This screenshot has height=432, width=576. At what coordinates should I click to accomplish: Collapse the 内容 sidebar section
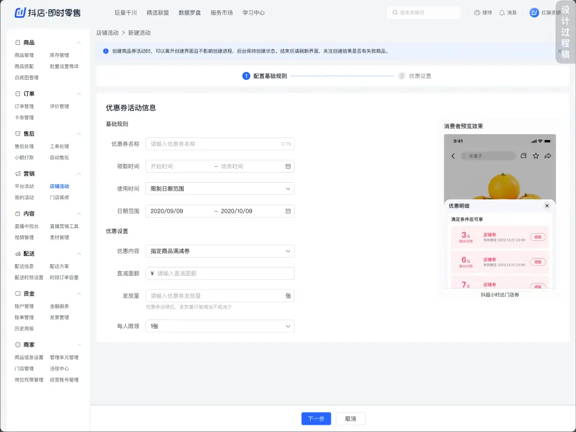point(79,213)
